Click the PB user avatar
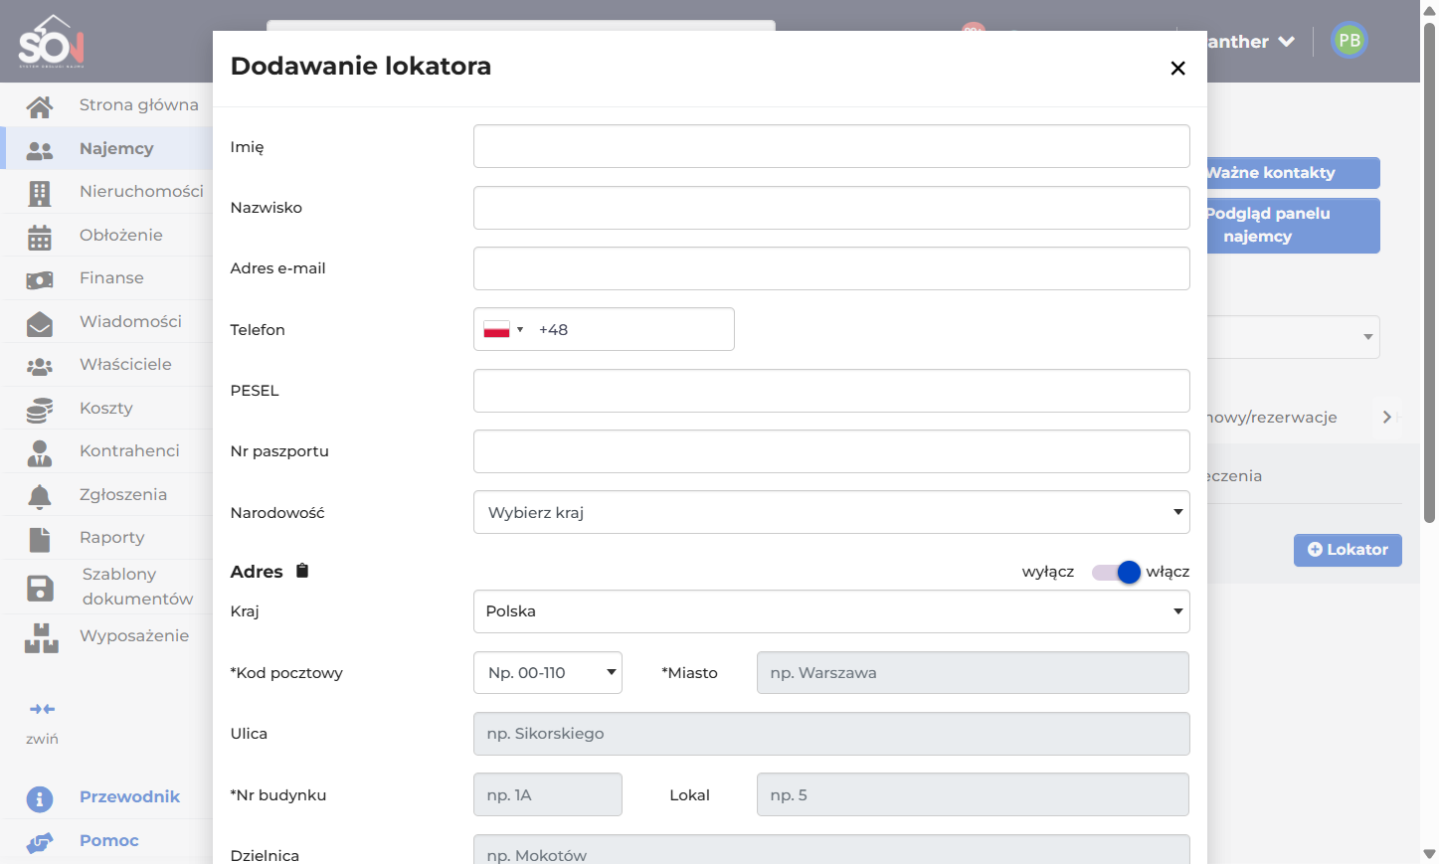Screen dimensions: 1439x864 1349,41
